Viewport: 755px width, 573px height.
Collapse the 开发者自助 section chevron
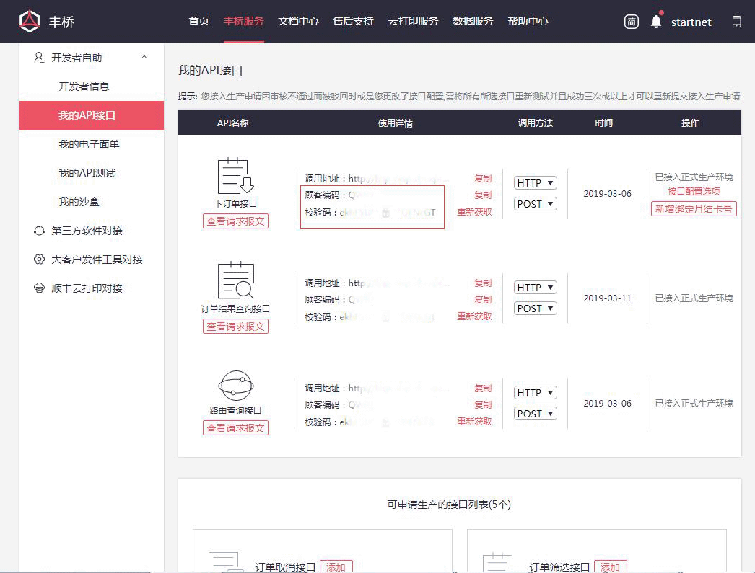click(144, 57)
